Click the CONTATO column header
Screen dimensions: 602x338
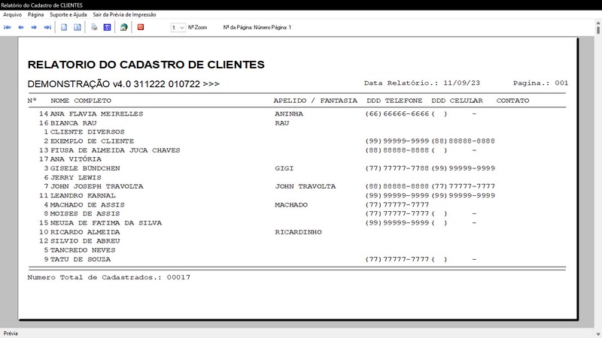[x=512, y=101]
